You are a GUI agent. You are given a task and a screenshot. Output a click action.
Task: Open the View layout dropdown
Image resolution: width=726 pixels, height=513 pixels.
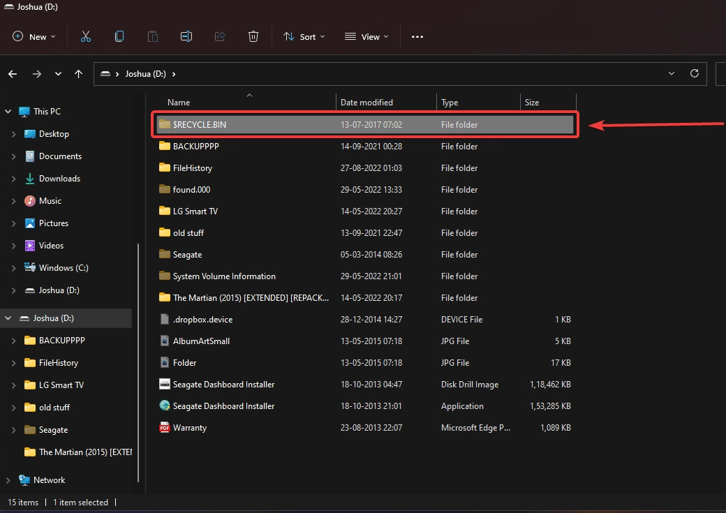pos(366,36)
